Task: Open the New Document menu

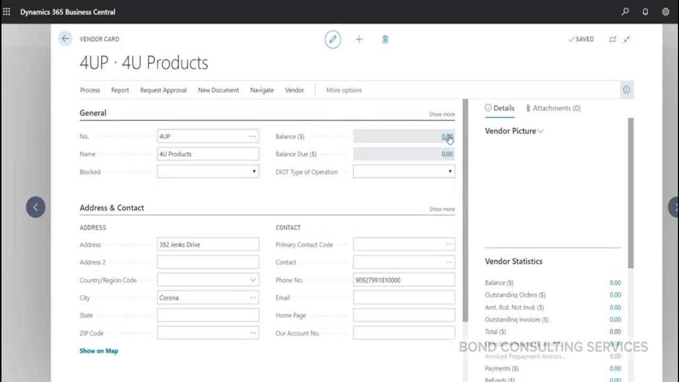Action: [x=218, y=90]
